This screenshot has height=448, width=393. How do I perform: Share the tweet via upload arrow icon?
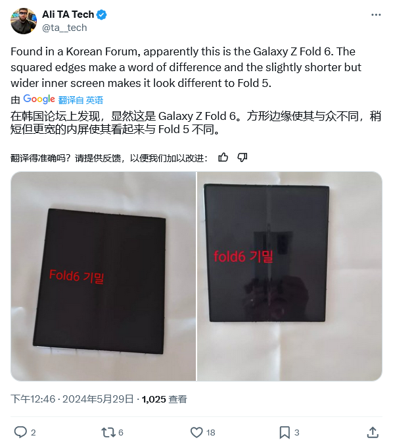tap(372, 432)
